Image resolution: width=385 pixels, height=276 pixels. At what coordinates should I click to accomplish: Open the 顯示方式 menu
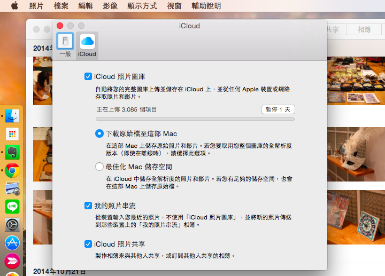[142, 6]
